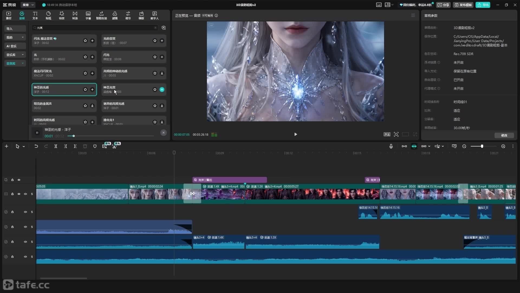The width and height of the screenshot is (520, 293).
Task: Open the 贴纸 stickers tab
Action: click(x=48, y=15)
